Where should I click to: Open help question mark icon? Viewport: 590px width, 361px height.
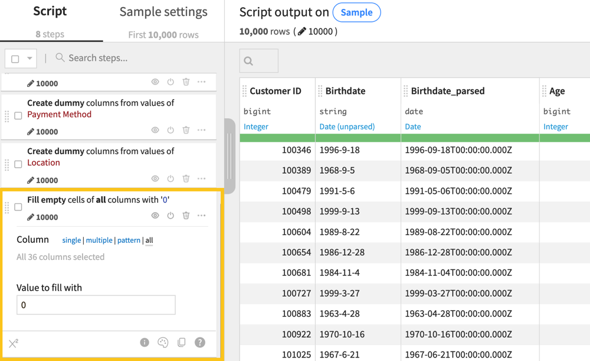click(x=200, y=343)
